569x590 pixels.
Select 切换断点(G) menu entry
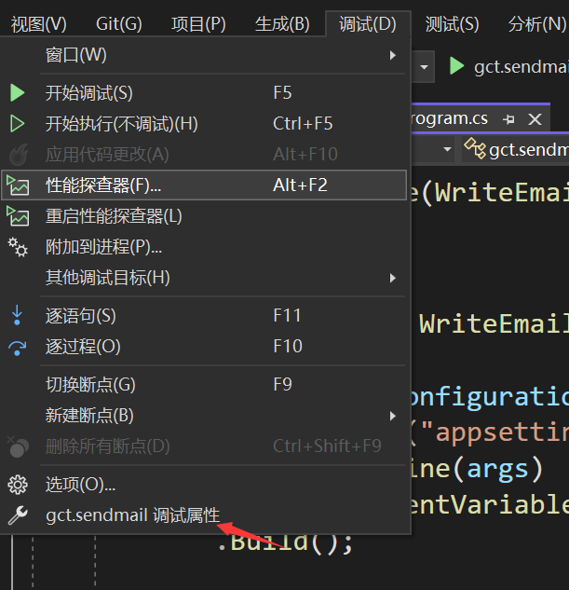click(90, 385)
